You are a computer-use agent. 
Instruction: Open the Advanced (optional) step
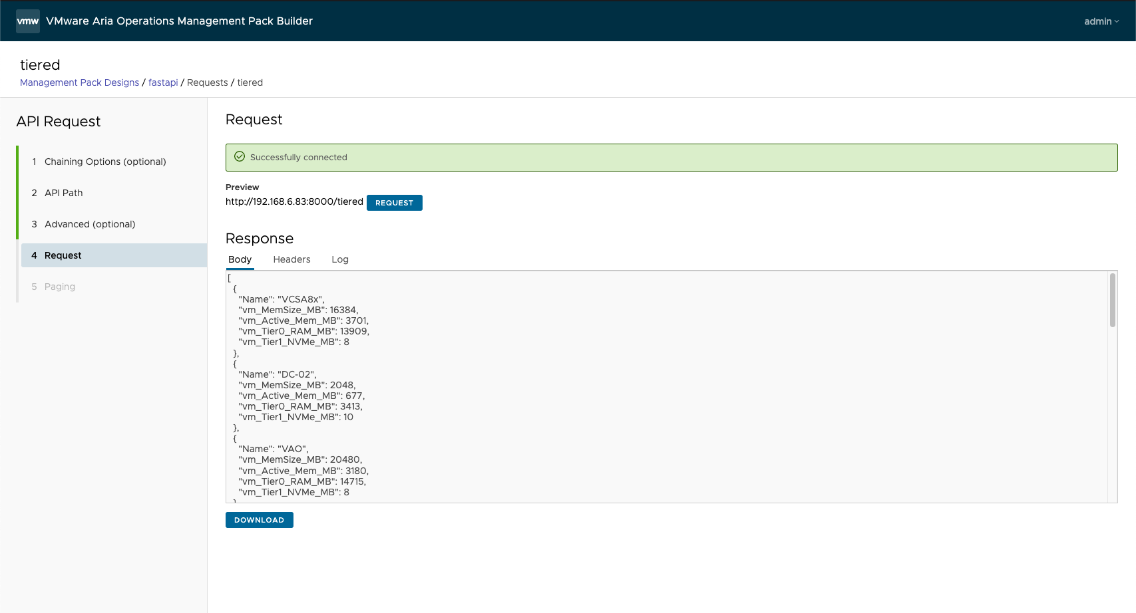[90, 224]
